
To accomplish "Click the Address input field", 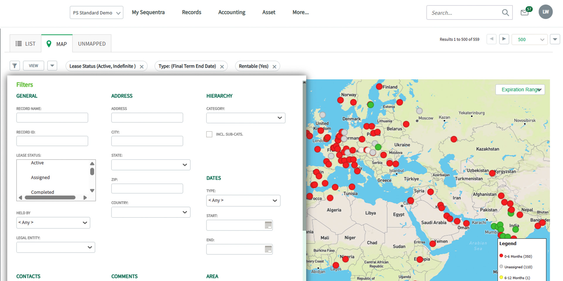I will pos(147,118).
